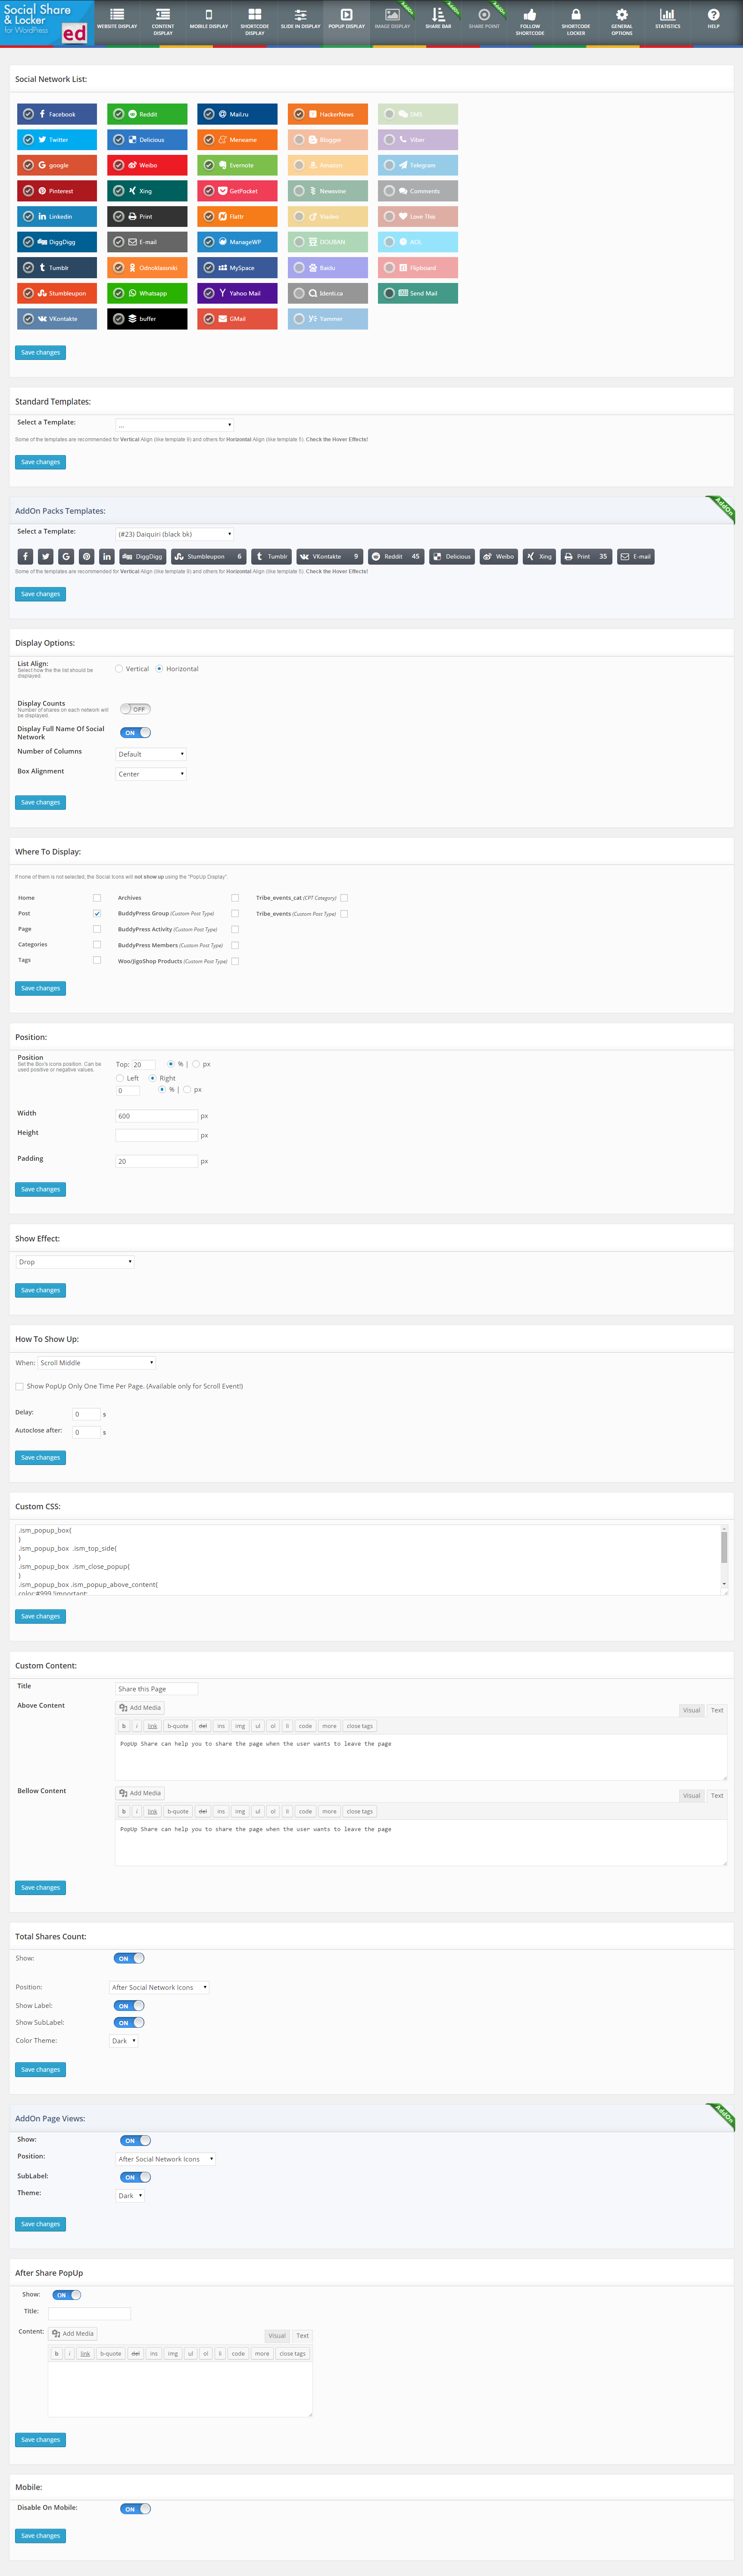Image resolution: width=743 pixels, height=2576 pixels.
Task: Click Add Media above the Above Content editor
Action: (140, 1708)
